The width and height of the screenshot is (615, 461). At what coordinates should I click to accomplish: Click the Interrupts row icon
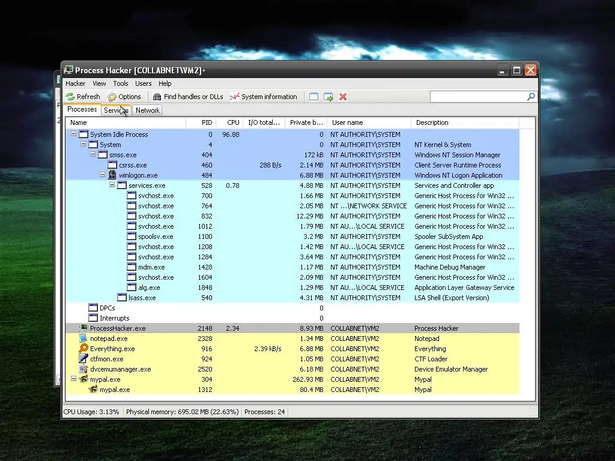93,318
